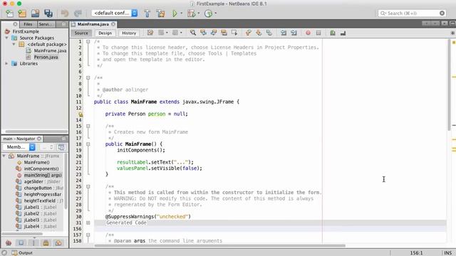Switch to the History view tab
456x256 pixels.
click(x=129, y=33)
